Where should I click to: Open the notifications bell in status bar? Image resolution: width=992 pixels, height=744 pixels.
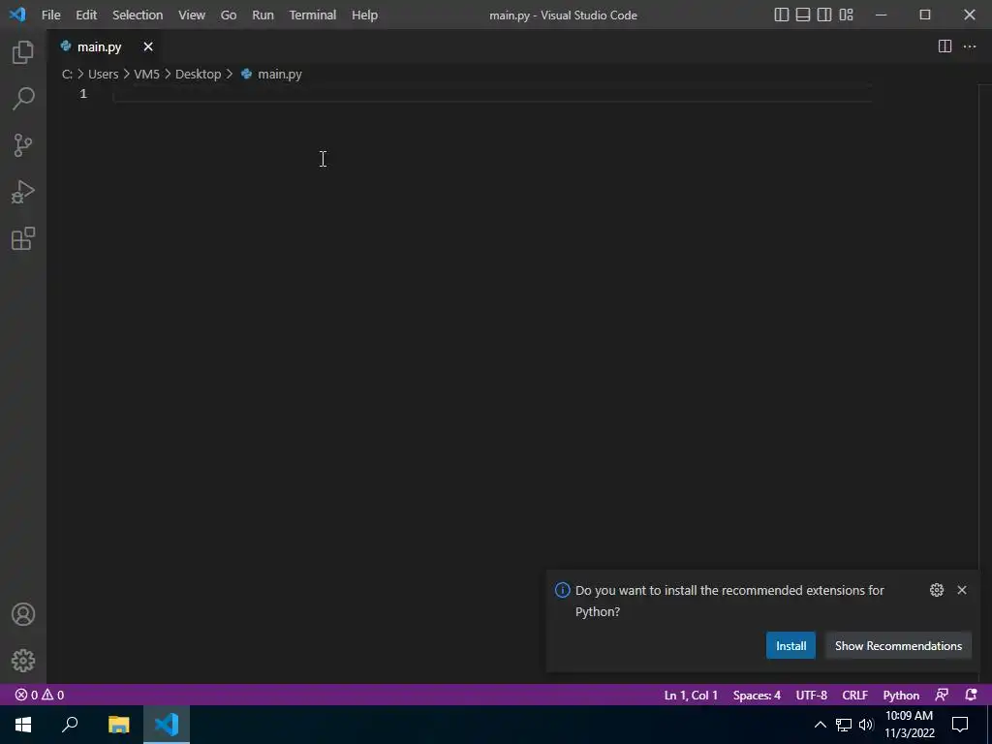[x=971, y=695]
